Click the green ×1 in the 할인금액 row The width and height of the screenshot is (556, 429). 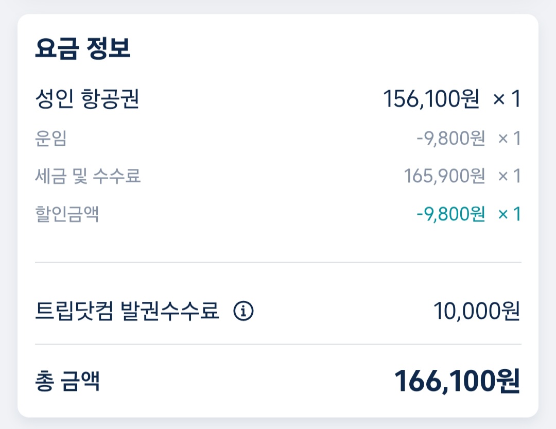(x=509, y=214)
